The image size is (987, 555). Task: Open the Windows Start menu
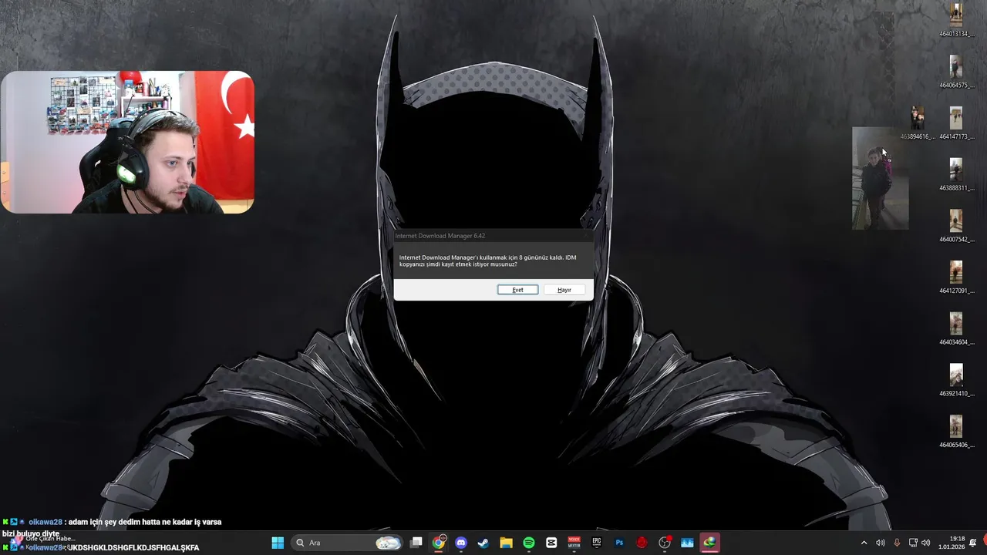[278, 543]
